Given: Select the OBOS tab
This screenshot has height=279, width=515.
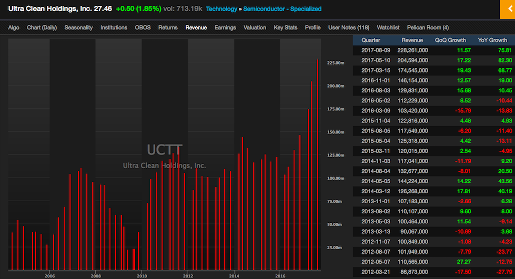Looking at the screenshot, I should point(143,27).
